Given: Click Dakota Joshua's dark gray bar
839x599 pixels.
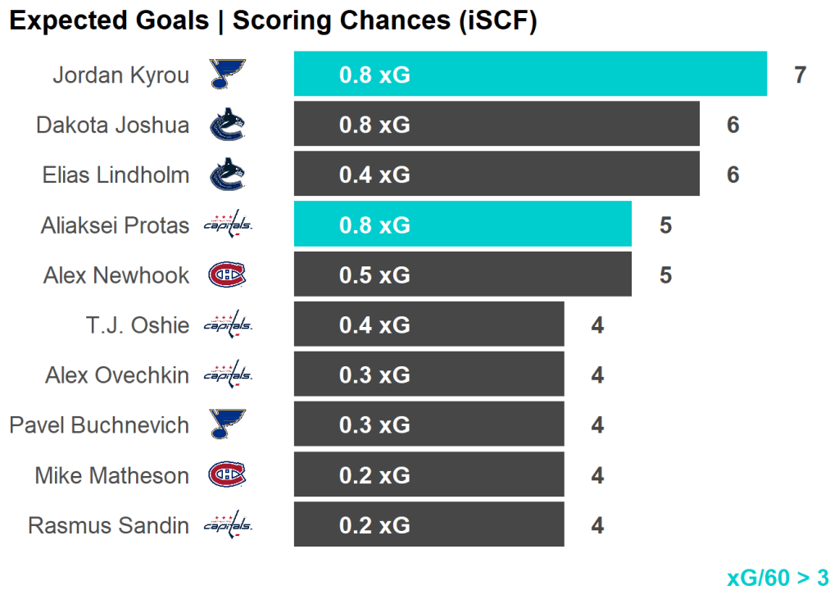Looking at the screenshot, I should click(x=497, y=125).
